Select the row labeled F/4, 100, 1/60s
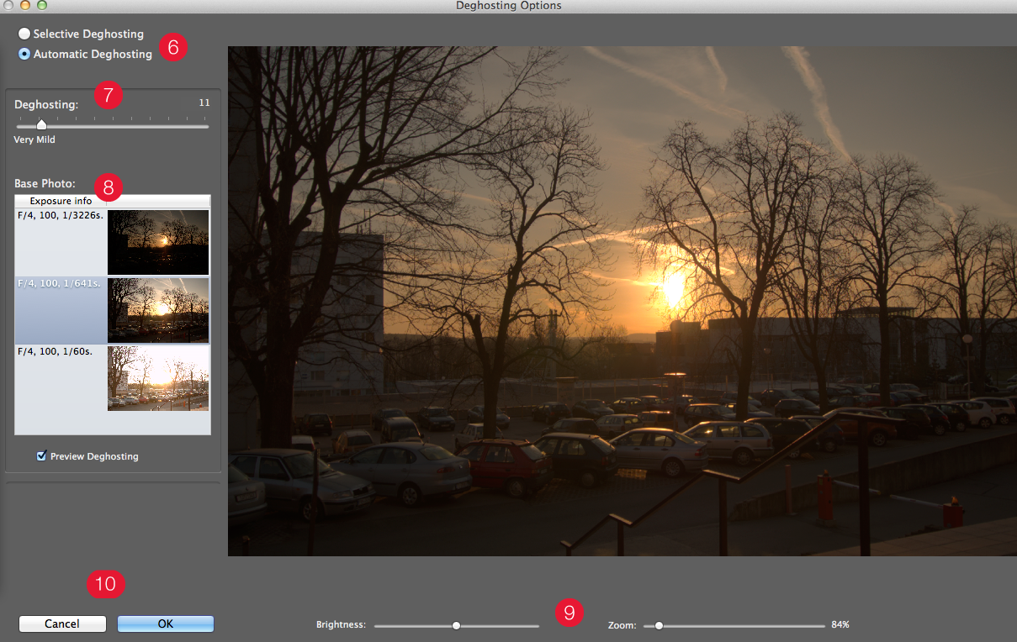Viewport: 1017px width, 642px height. (56, 352)
